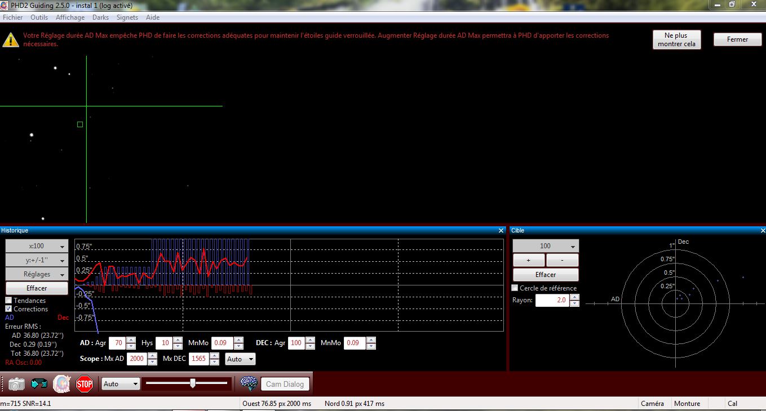Open the Cible 100 zoom dropdown

(546, 246)
